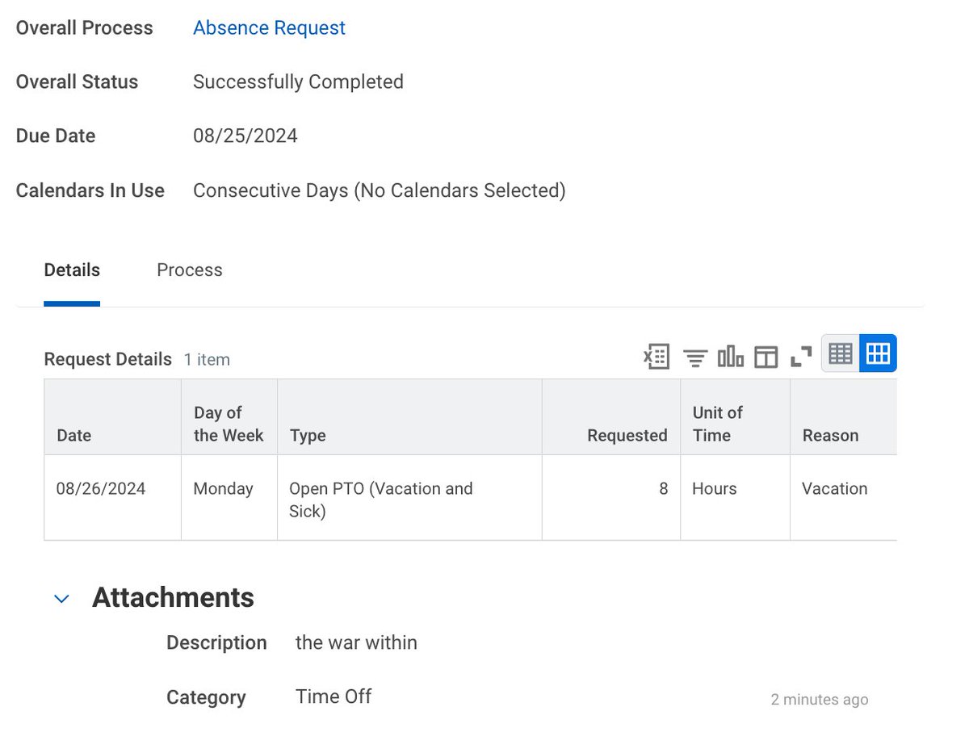
Task: Click the '2 minutes ago' timestamp
Action: tap(820, 700)
